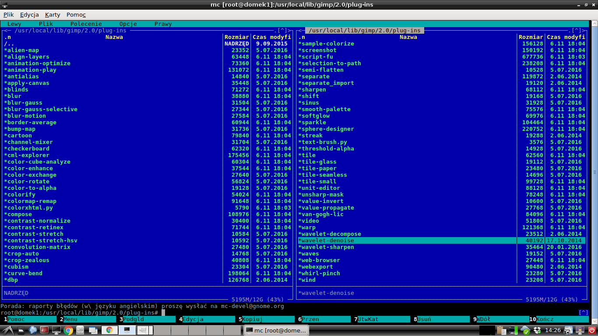Click the red power button icon

click(592, 330)
